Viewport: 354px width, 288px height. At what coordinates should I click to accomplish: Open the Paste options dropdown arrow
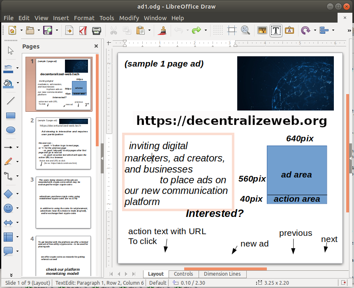pyautogui.click(x=150, y=30)
